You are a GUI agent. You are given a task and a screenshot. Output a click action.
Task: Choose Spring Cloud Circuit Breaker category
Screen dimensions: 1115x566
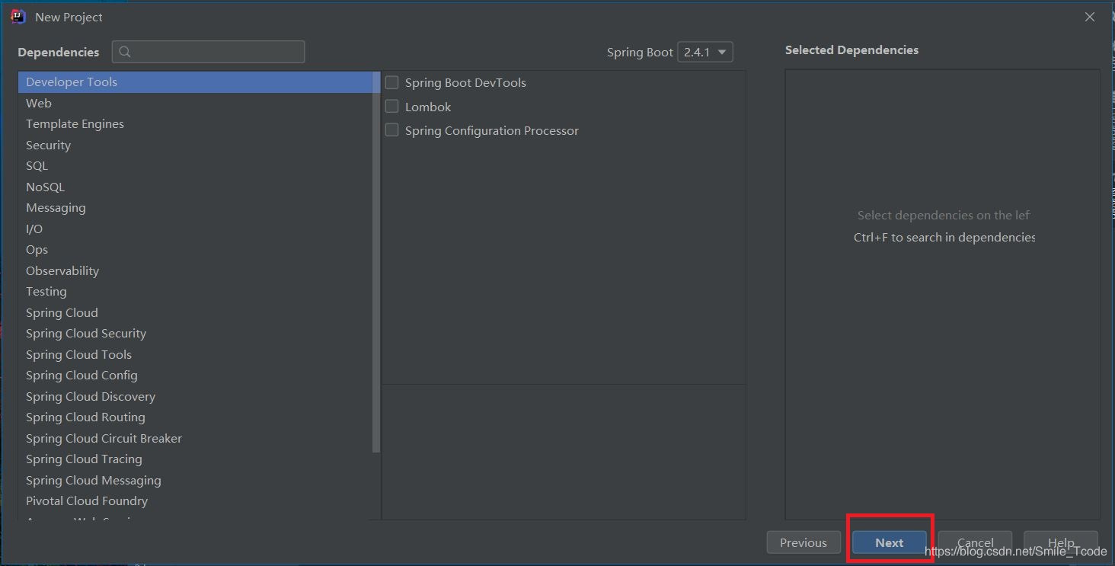pos(195,438)
